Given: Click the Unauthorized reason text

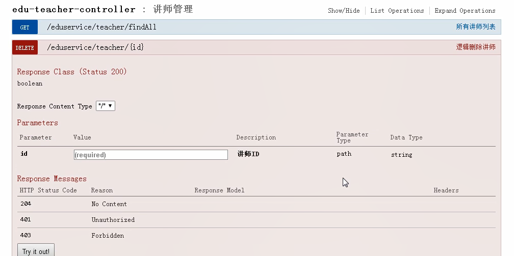Looking at the screenshot, I should pyautogui.click(x=113, y=220).
